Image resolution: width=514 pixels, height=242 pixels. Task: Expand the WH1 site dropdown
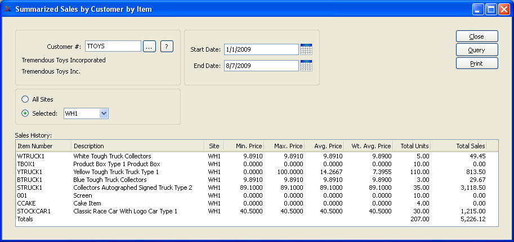pyautogui.click(x=103, y=113)
